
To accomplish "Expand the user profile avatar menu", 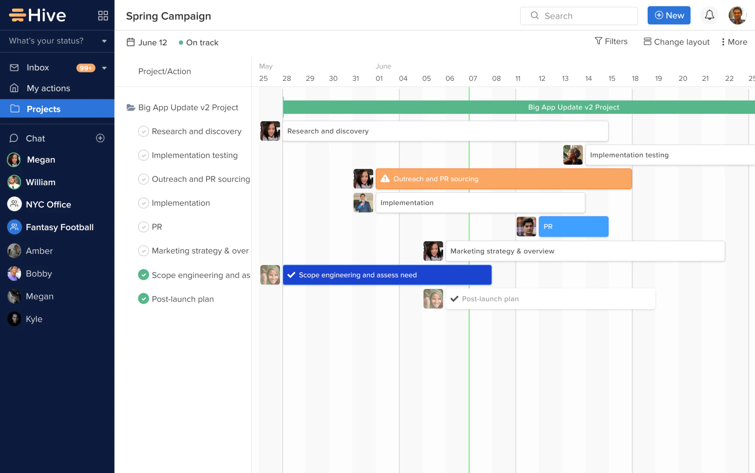I will (x=738, y=15).
